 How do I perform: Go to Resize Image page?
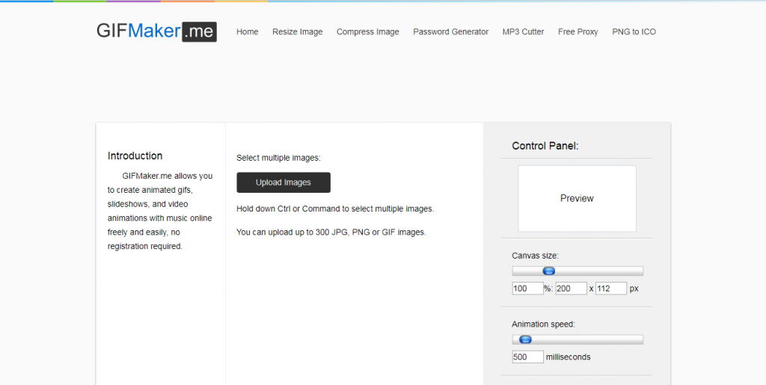tap(298, 31)
